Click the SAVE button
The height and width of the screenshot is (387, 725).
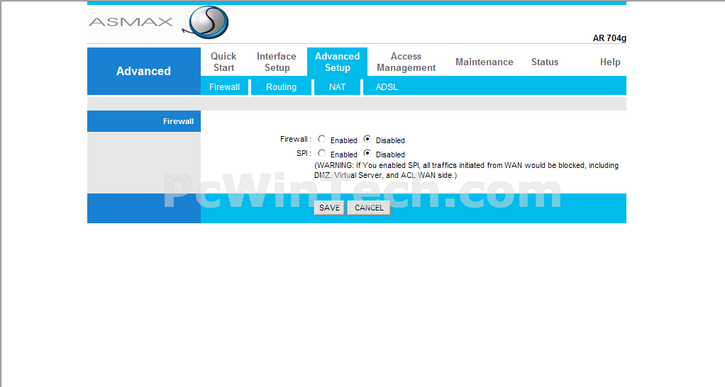pyautogui.click(x=329, y=208)
